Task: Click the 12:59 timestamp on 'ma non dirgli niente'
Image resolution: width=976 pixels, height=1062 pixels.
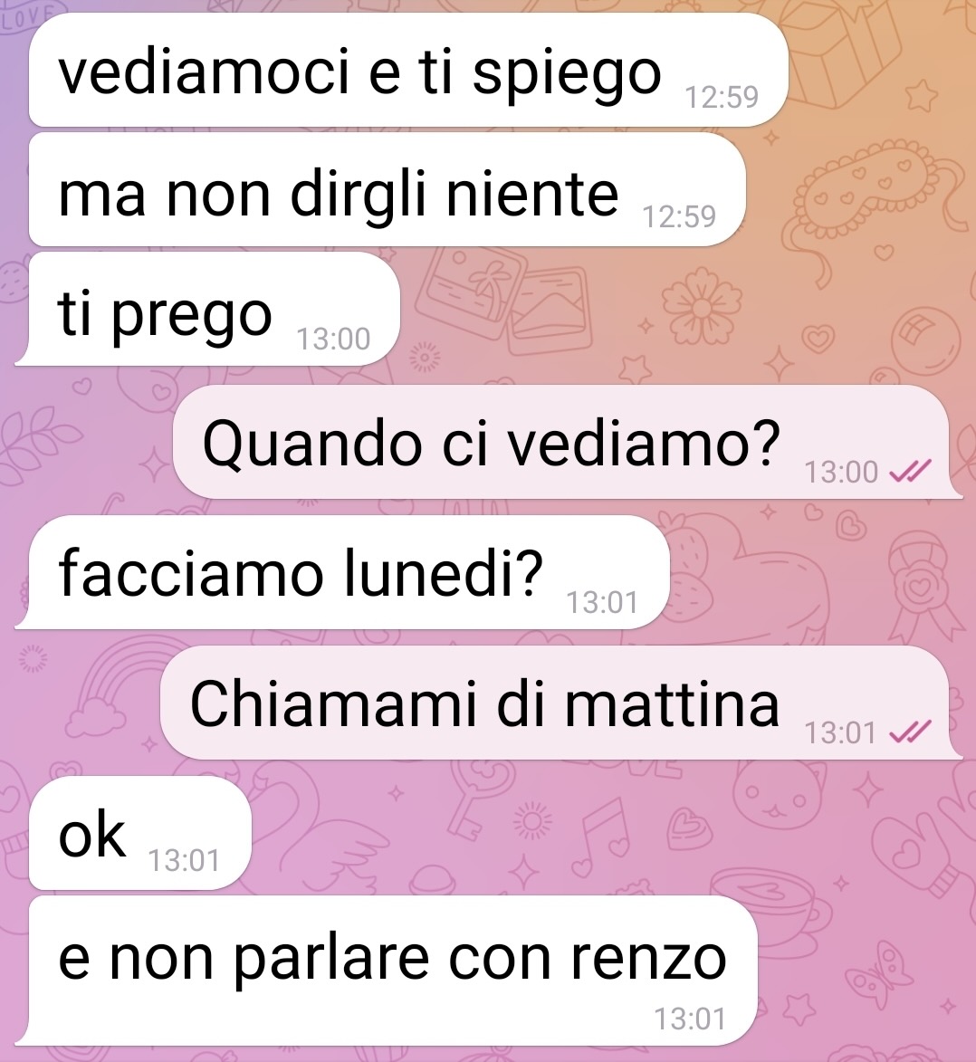Action: 679,216
